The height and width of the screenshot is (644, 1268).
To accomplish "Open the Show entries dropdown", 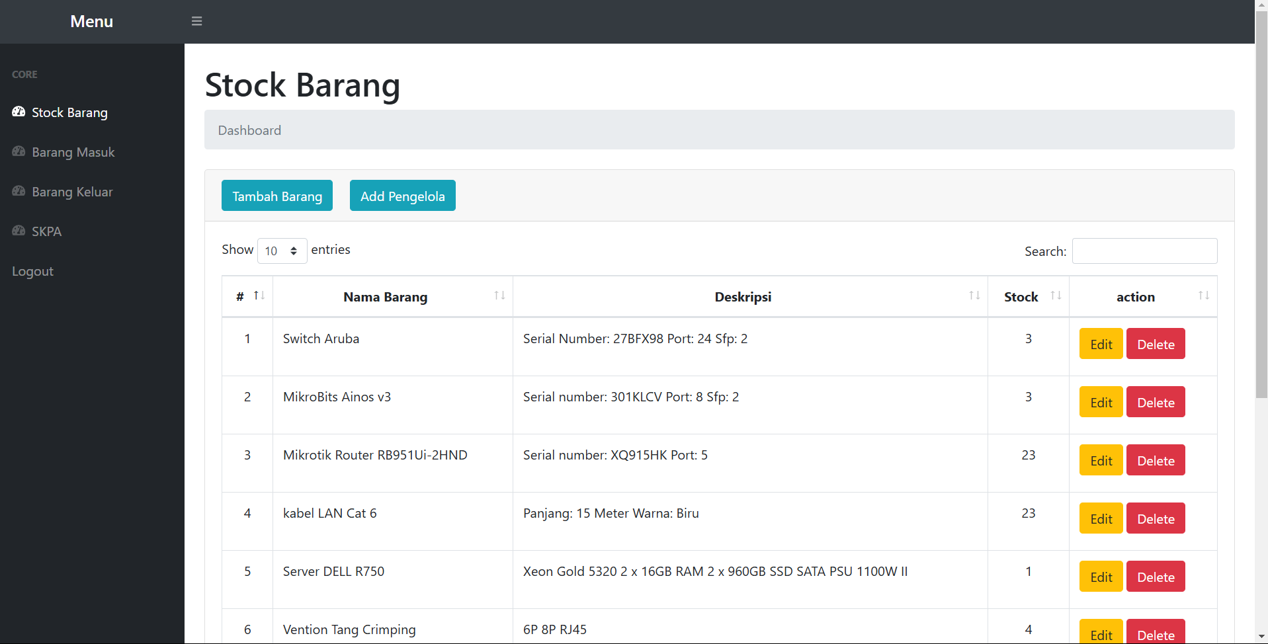I will tap(282, 251).
